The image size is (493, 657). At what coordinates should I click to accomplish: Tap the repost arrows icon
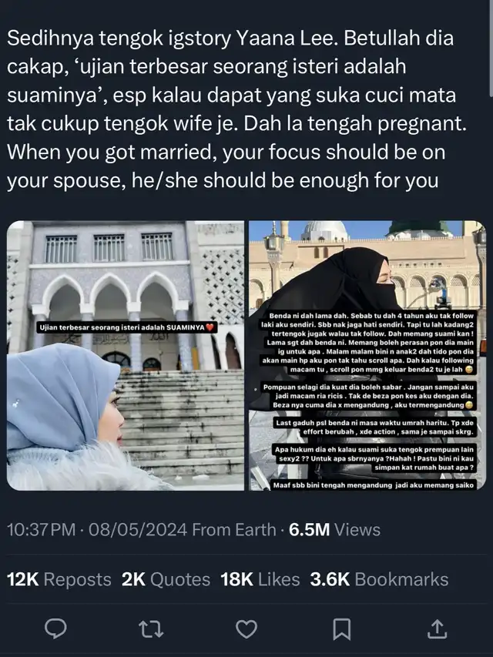point(151,629)
